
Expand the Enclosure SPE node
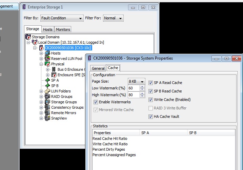point(47,75)
